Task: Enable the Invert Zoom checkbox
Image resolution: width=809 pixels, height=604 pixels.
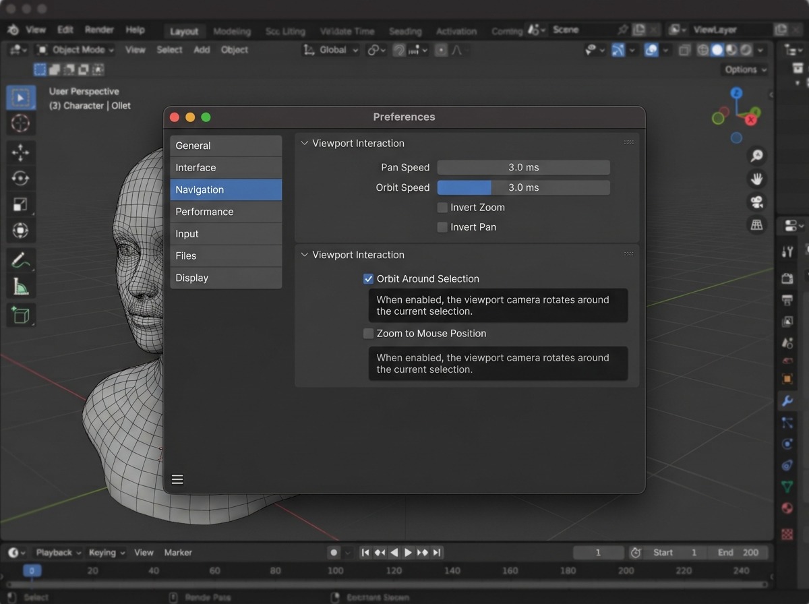Action: pos(442,208)
